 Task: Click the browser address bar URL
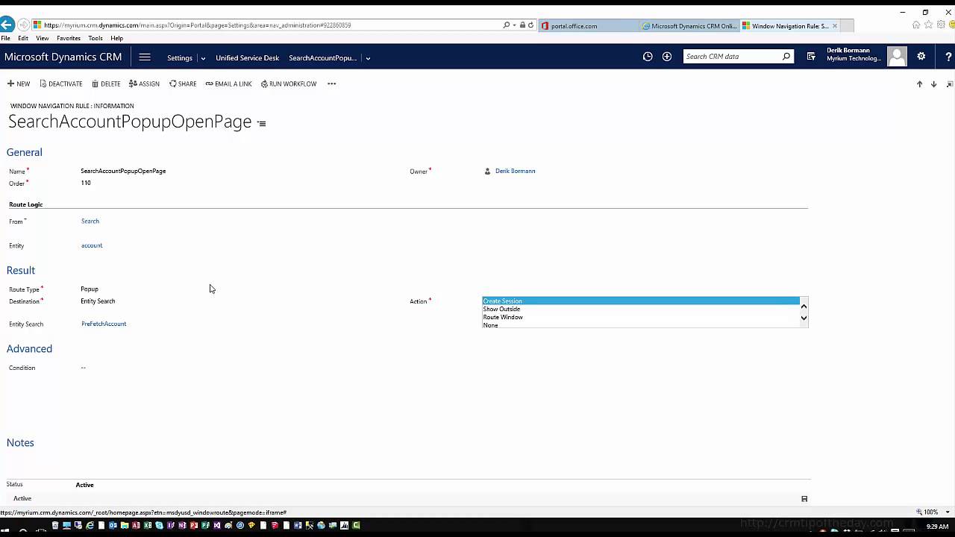coord(198,25)
